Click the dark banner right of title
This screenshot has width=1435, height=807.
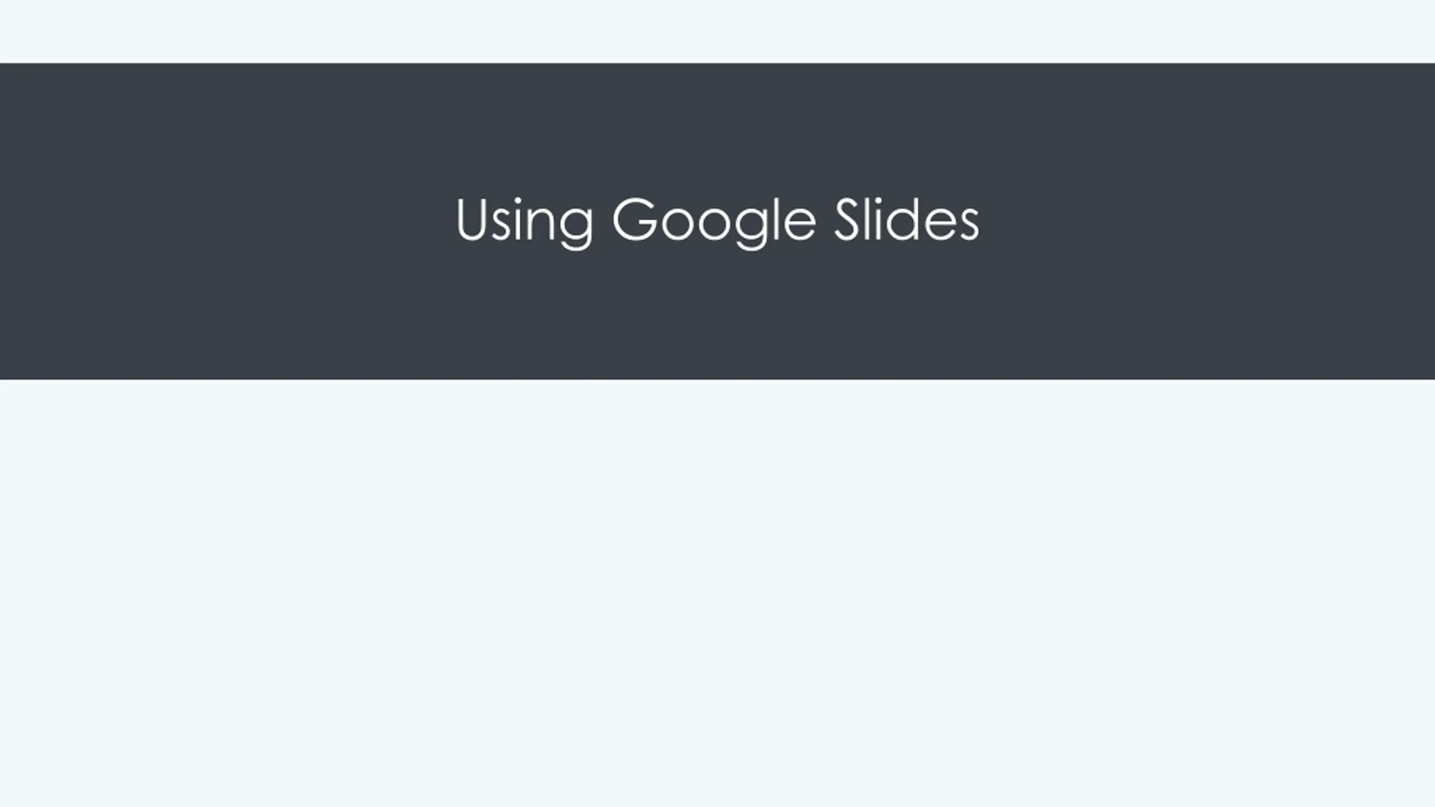coord(1205,221)
